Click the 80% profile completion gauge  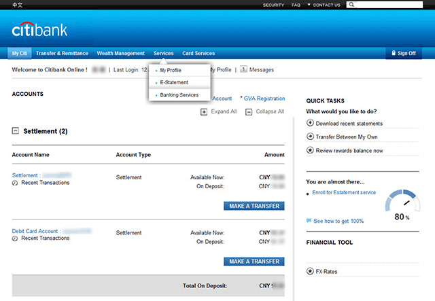pyautogui.click(x=404, y=204)
